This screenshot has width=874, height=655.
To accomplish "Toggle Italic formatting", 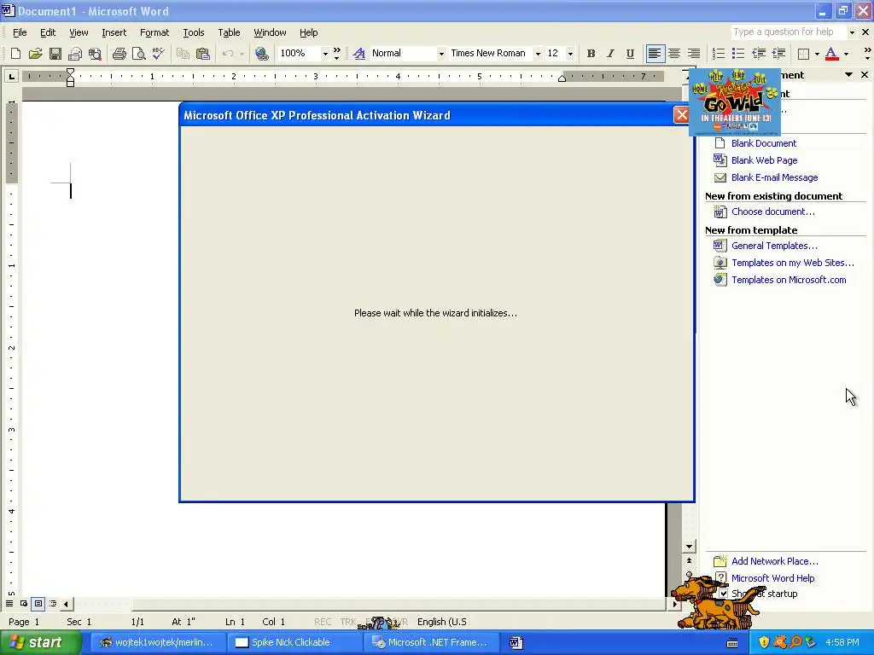I will [610, 54].
